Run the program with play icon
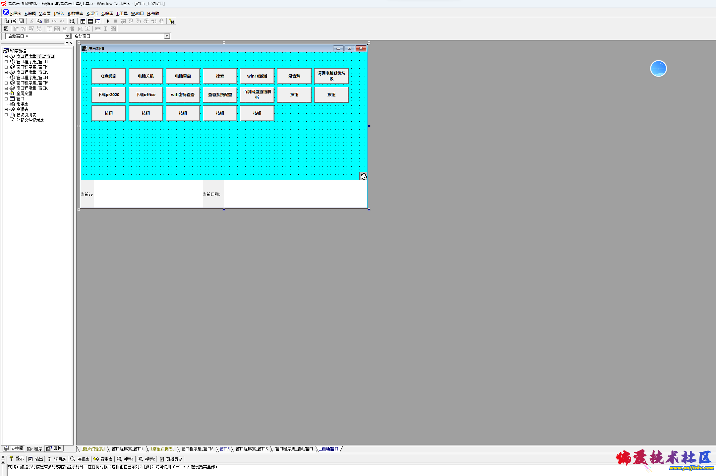Screen dimensions: 716x476 tap(108, 21)
